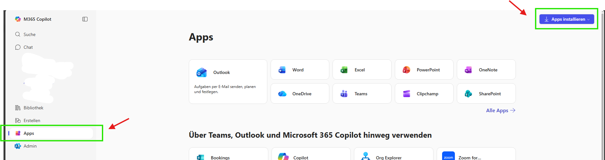Click the Apps page heading
Viewport: 605px width, 160px height.
[201, 37]
